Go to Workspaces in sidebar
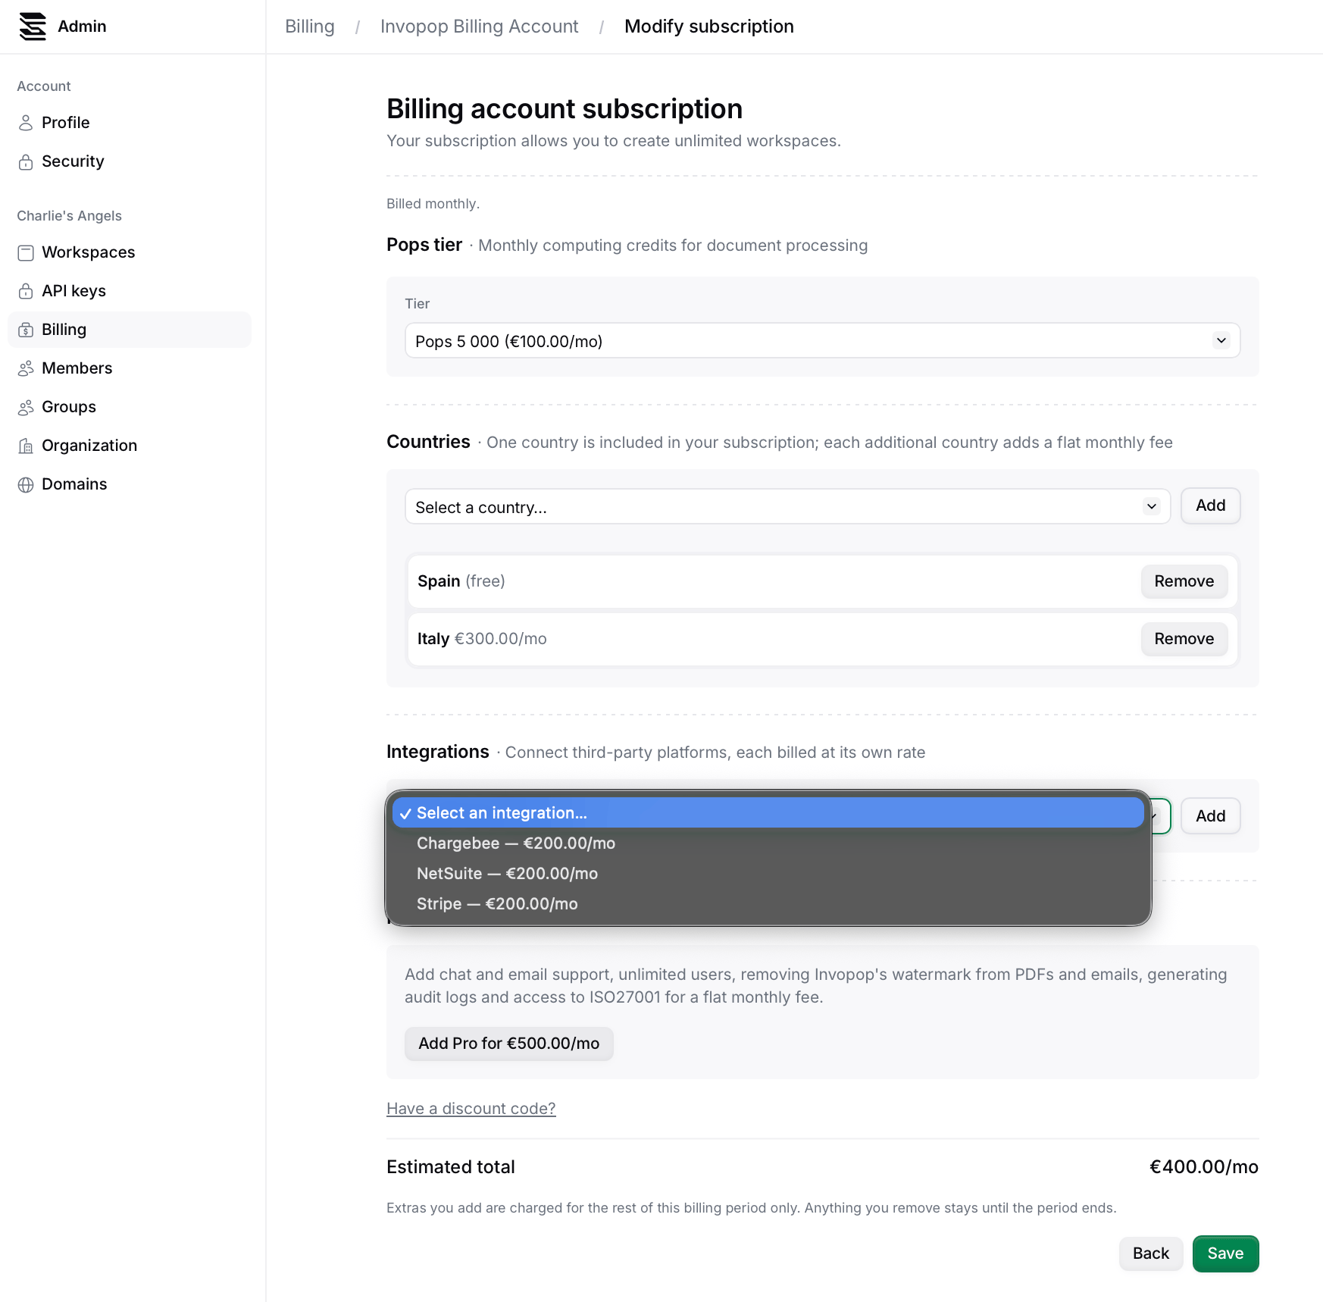Viewport: 1323px width, 1302px height. click(129, 252)
